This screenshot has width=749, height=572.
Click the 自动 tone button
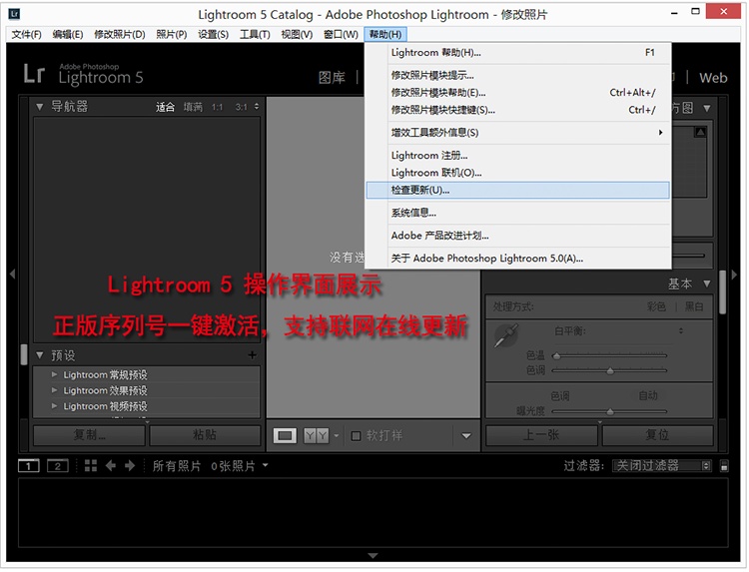tap(648, 395)
